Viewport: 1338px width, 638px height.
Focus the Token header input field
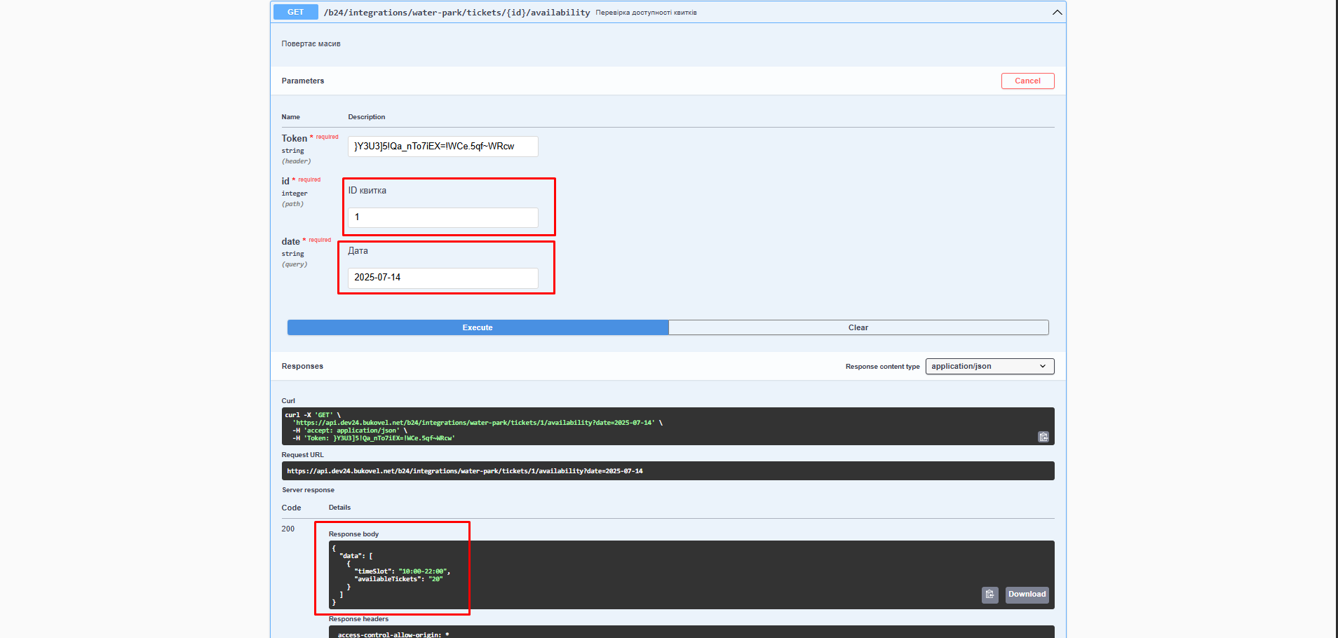coord(442,147)
